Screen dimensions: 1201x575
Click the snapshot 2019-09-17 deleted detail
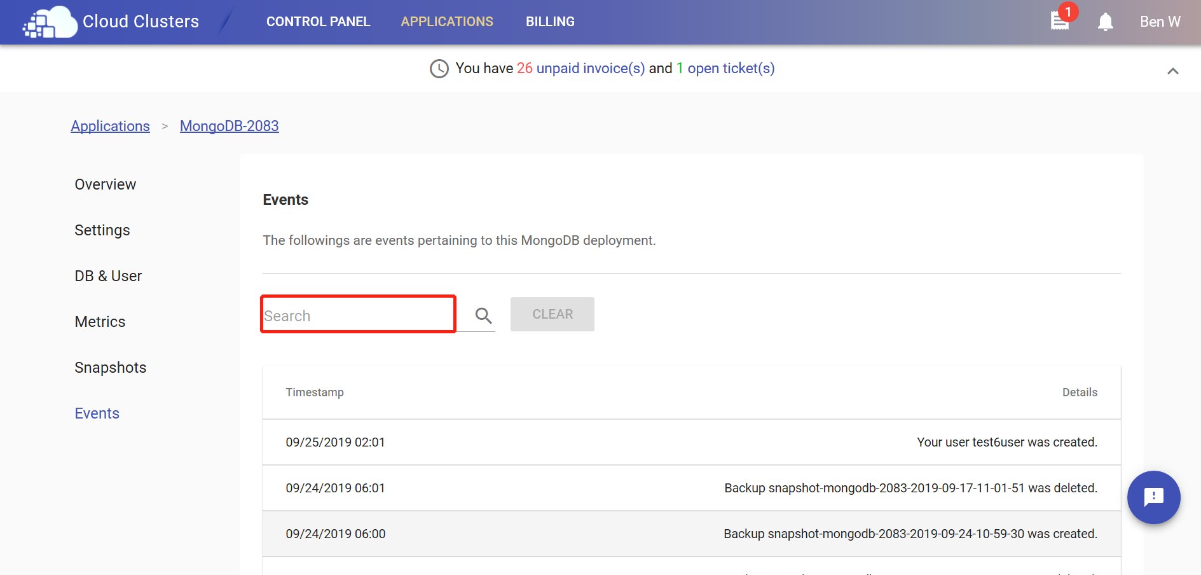[911, 488]
